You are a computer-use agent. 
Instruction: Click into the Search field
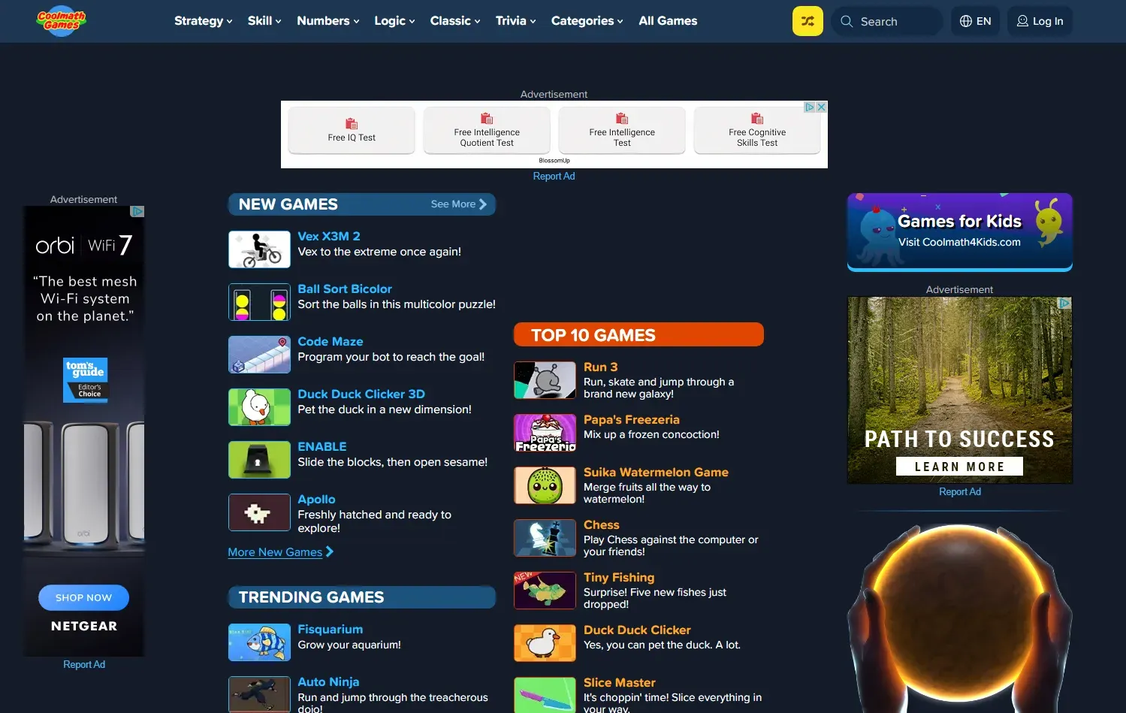(887, 21)
